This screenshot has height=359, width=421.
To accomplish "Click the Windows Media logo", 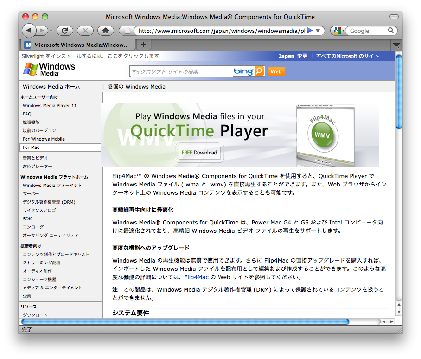I will coord(49,69).
